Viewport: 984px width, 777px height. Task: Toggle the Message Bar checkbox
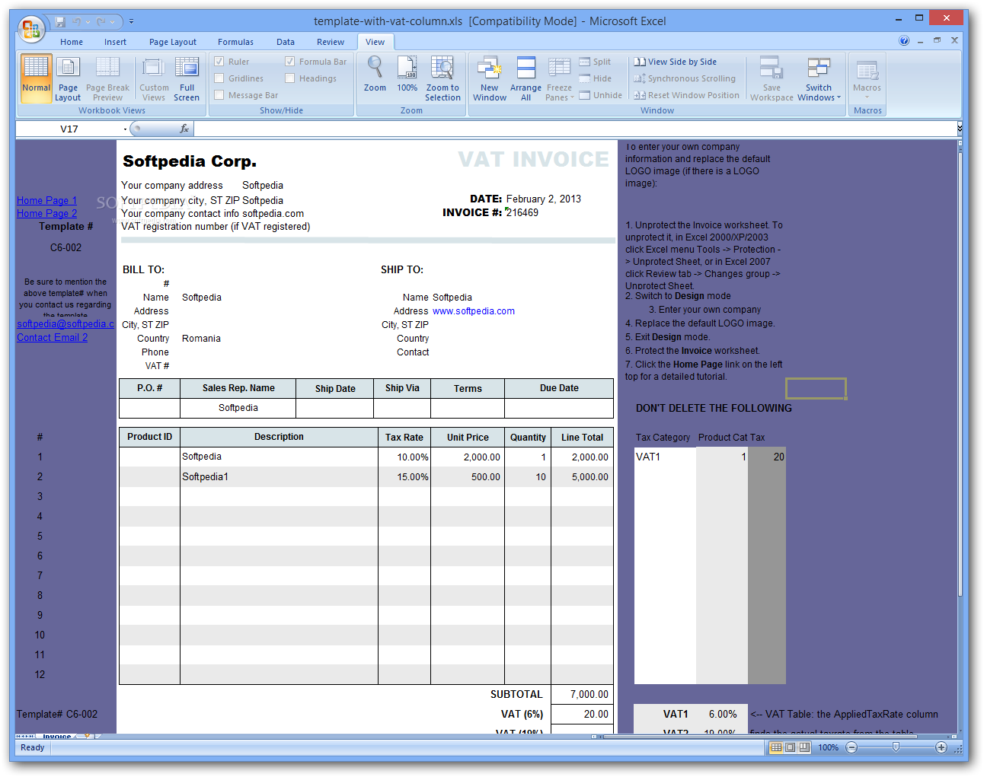[x=219, y=95]
